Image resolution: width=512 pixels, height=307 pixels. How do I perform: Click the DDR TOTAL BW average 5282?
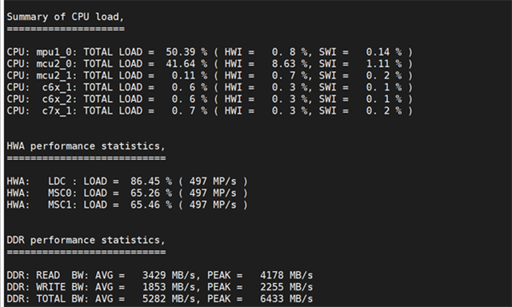point(154,299)
